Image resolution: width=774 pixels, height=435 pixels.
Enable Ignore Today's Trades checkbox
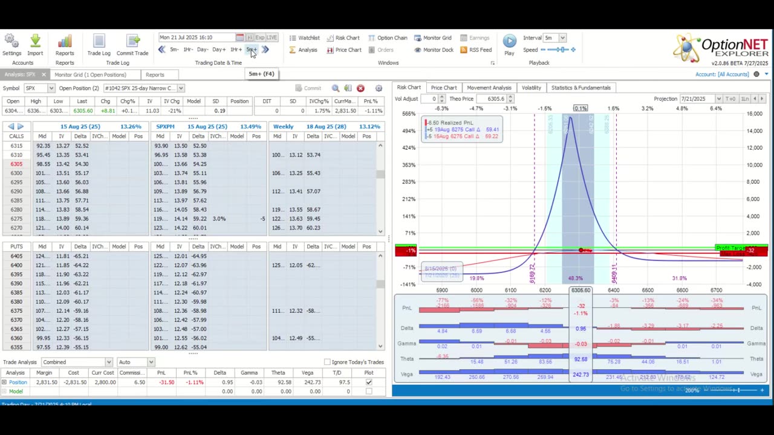pos(327,362)
